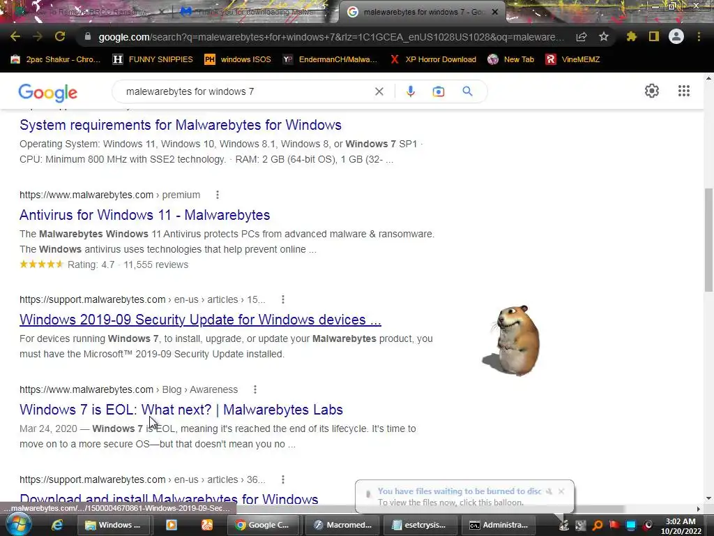Screen dimensions: 714x536
Task: Search by image with the camera icon
Action: [438, 91]
